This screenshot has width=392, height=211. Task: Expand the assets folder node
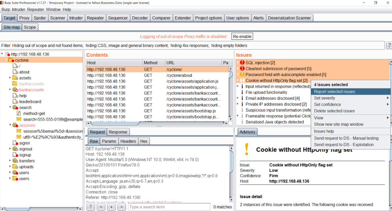point(10,78)
